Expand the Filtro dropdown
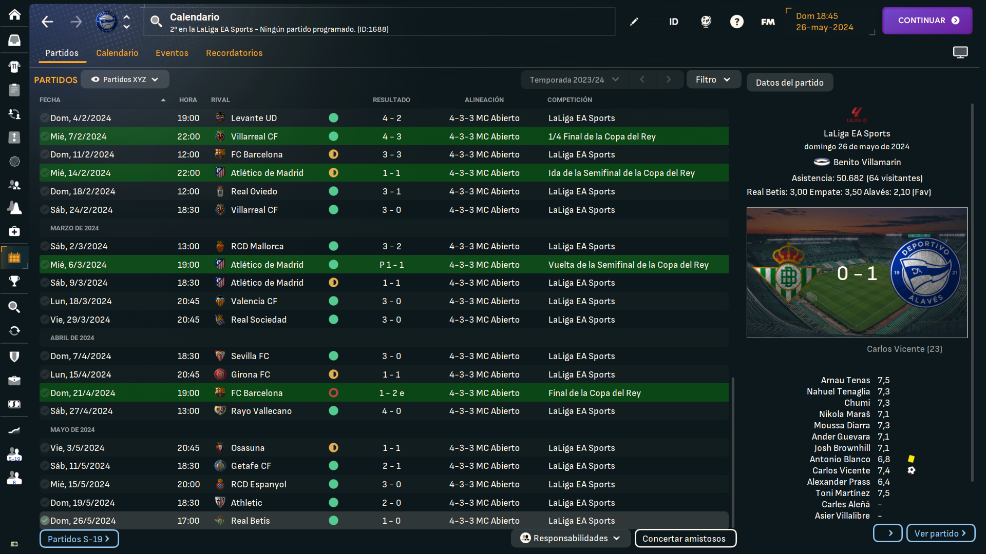986x554 pixels. 713,80
